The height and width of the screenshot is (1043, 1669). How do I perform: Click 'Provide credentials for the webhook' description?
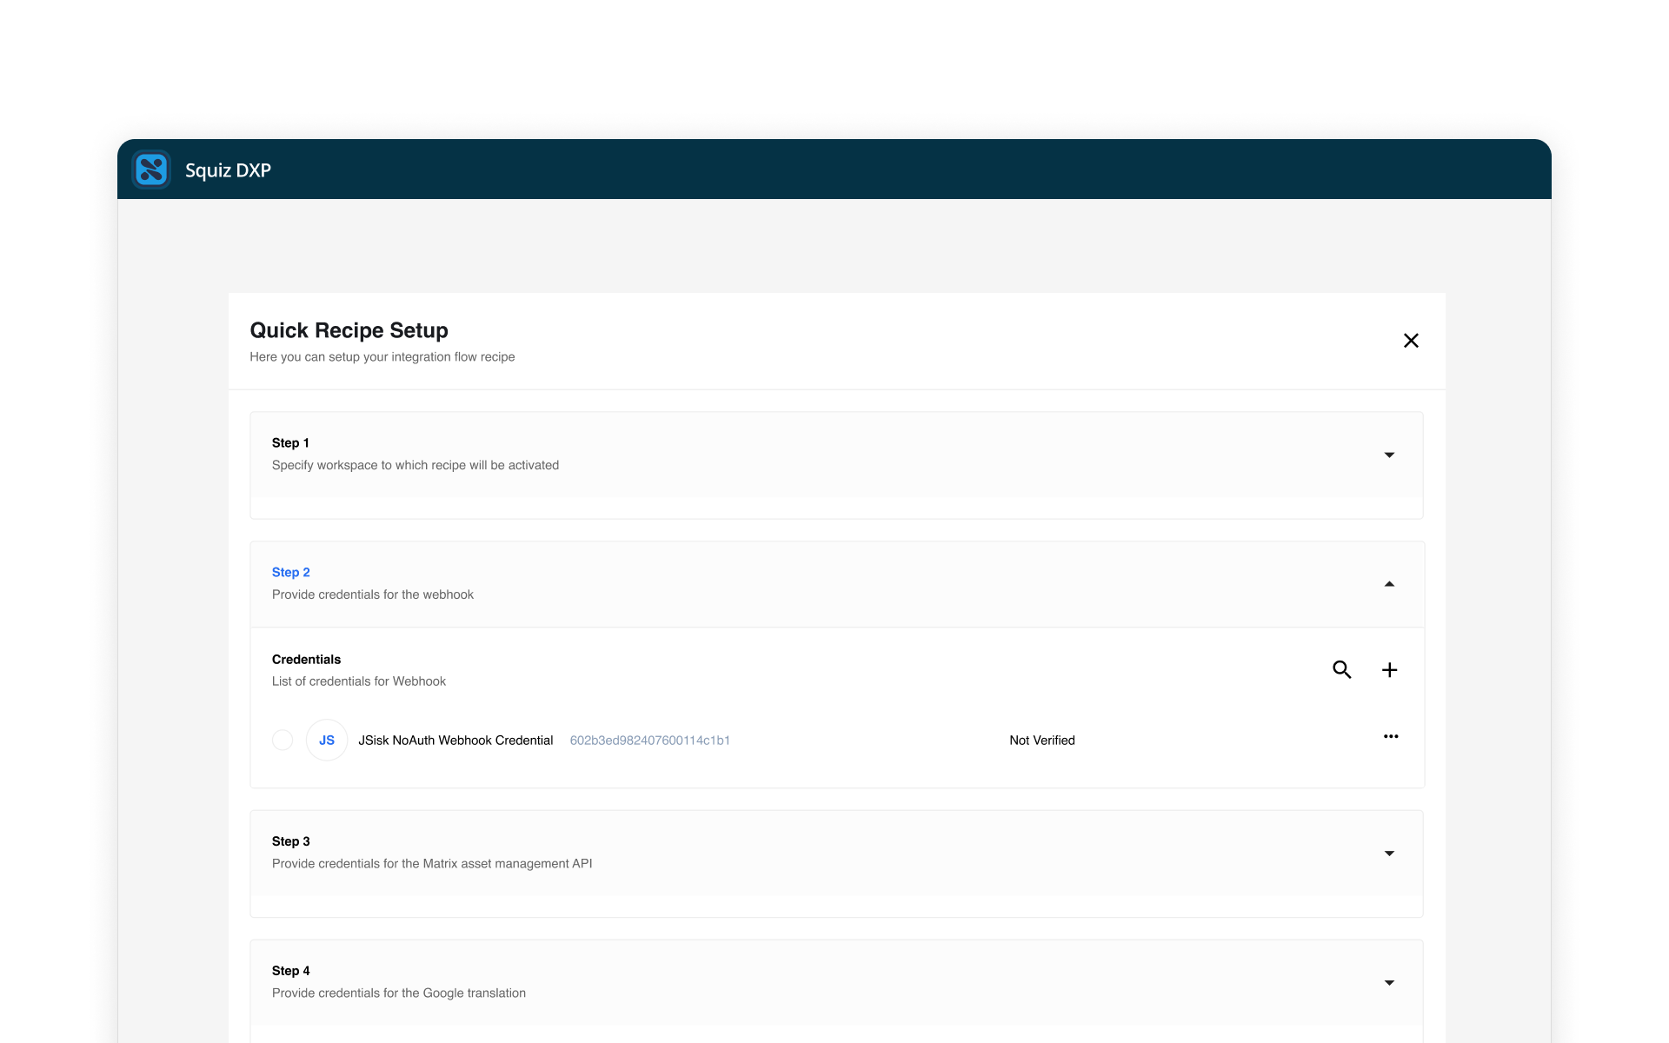(x=373, y=595)
